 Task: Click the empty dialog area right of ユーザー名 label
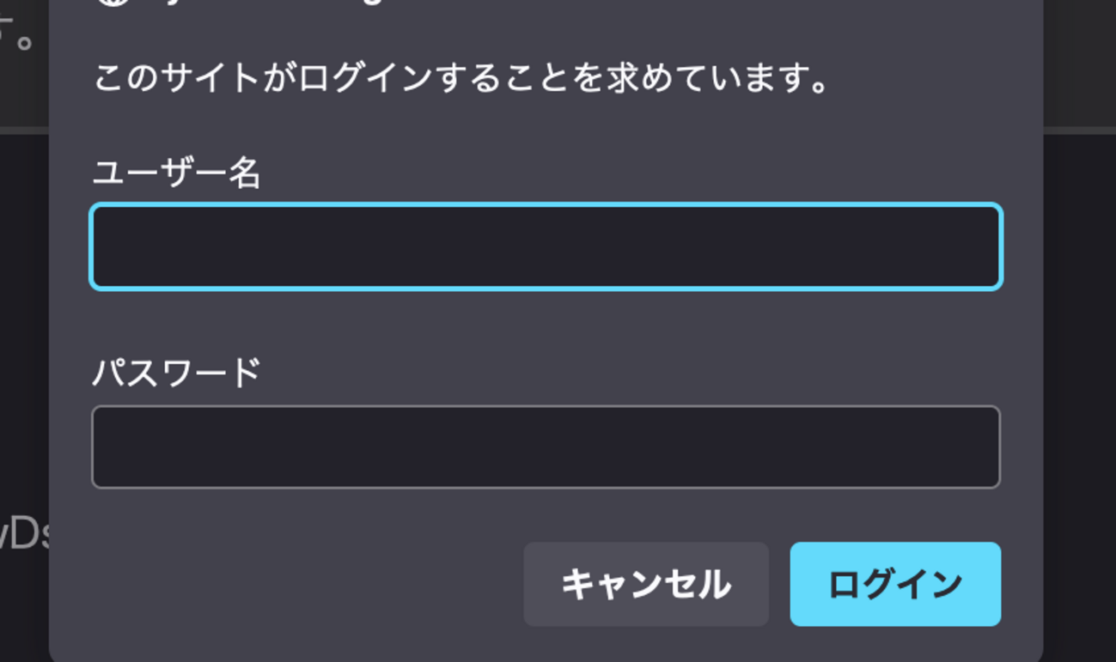point(631,173)
